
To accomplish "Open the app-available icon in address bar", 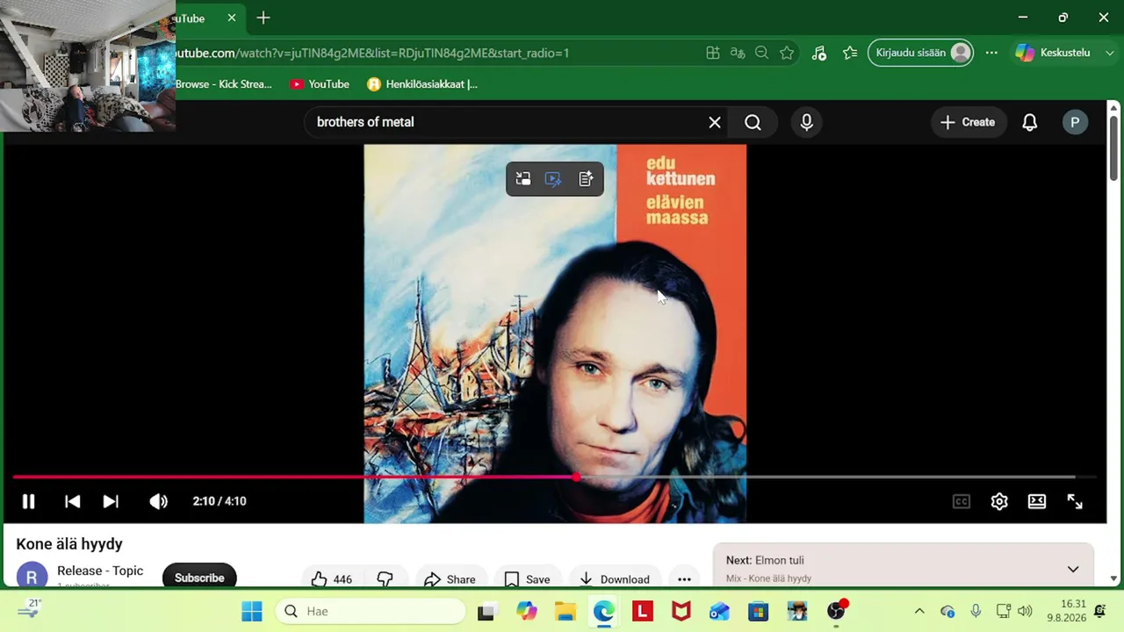I will (713, 53).
